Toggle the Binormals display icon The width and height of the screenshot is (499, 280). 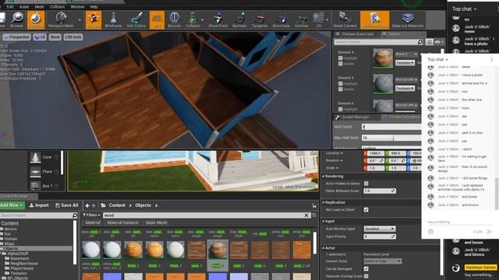pos(281,19)
